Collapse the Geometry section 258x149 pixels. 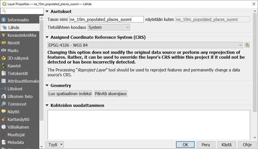point(47,85)
